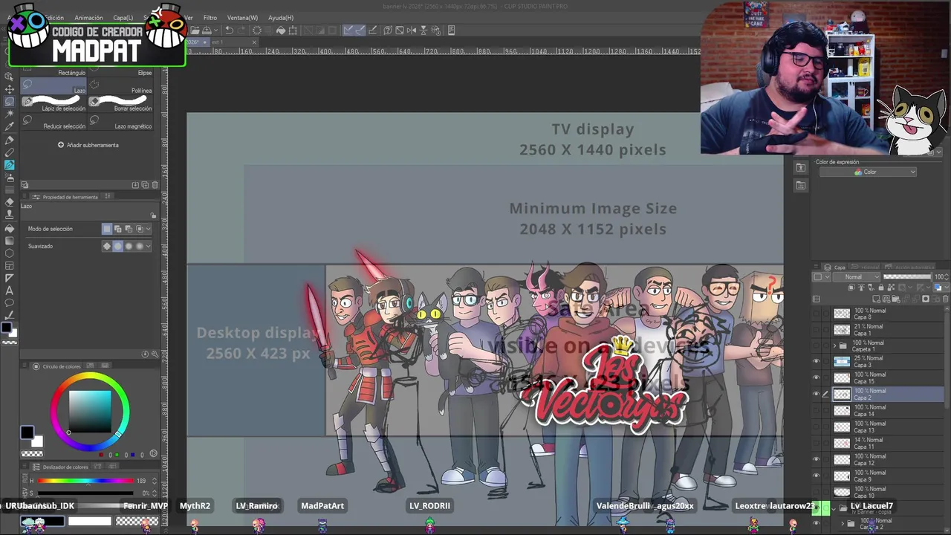Screen dimensions: 951x535
Task: Hide layer Capa 3
Action: click(x=817, y=362)
